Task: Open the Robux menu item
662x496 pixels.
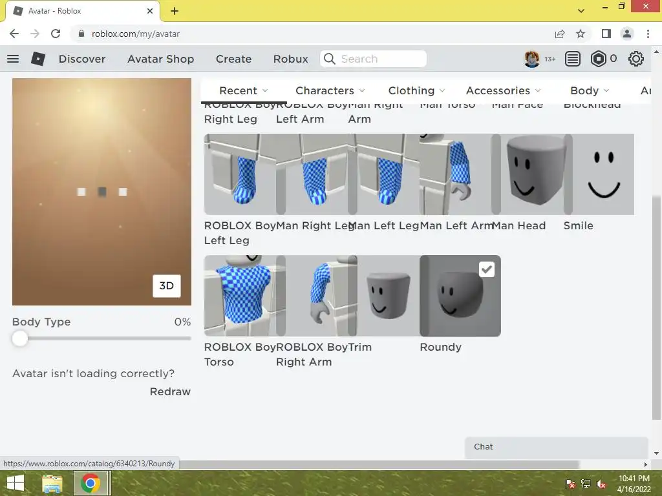Action: tap(291, 59)
